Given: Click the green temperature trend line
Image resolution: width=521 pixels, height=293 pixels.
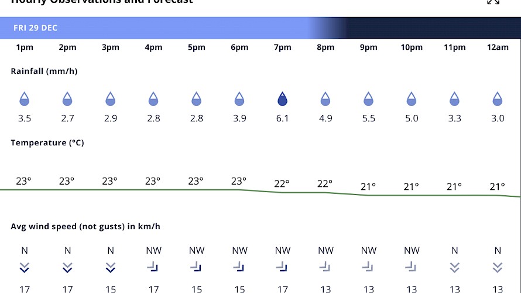Looking at the screenshot, I should click(176, 190).
